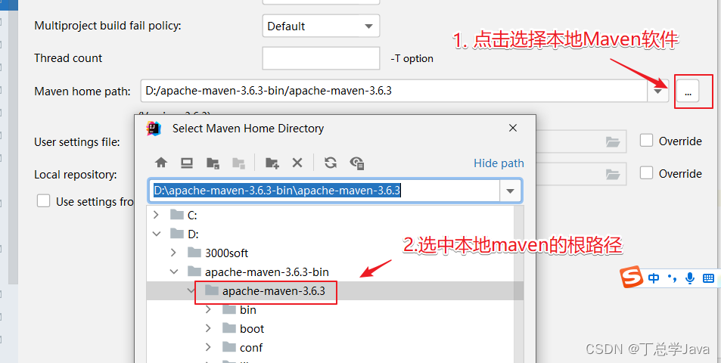The height and width of the screenshot is (363, 721).
Task: Open the path history dropdown in dialog
Action: point(511,191)
